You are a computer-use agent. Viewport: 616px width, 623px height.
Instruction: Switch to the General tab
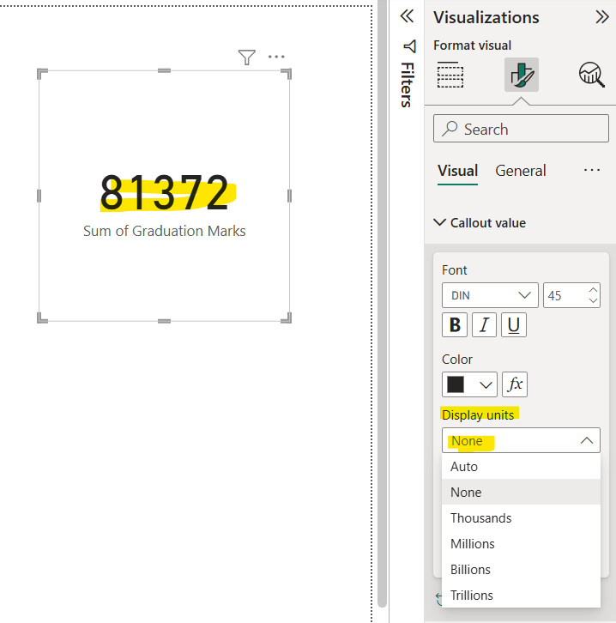(520, 171)
